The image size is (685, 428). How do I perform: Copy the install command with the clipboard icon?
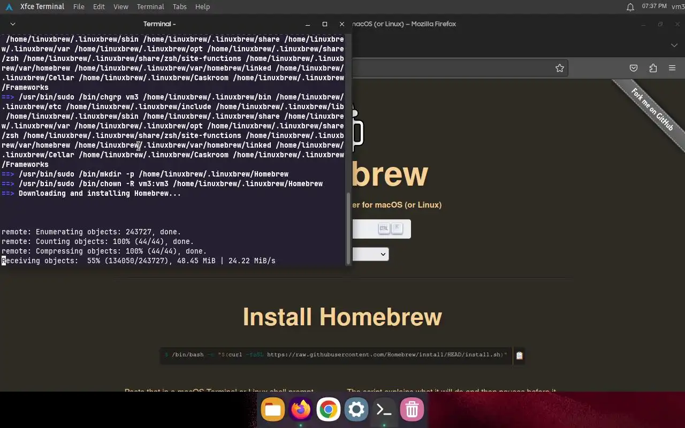pos(519,355)
